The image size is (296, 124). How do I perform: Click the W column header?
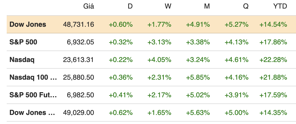pos(168,6)
